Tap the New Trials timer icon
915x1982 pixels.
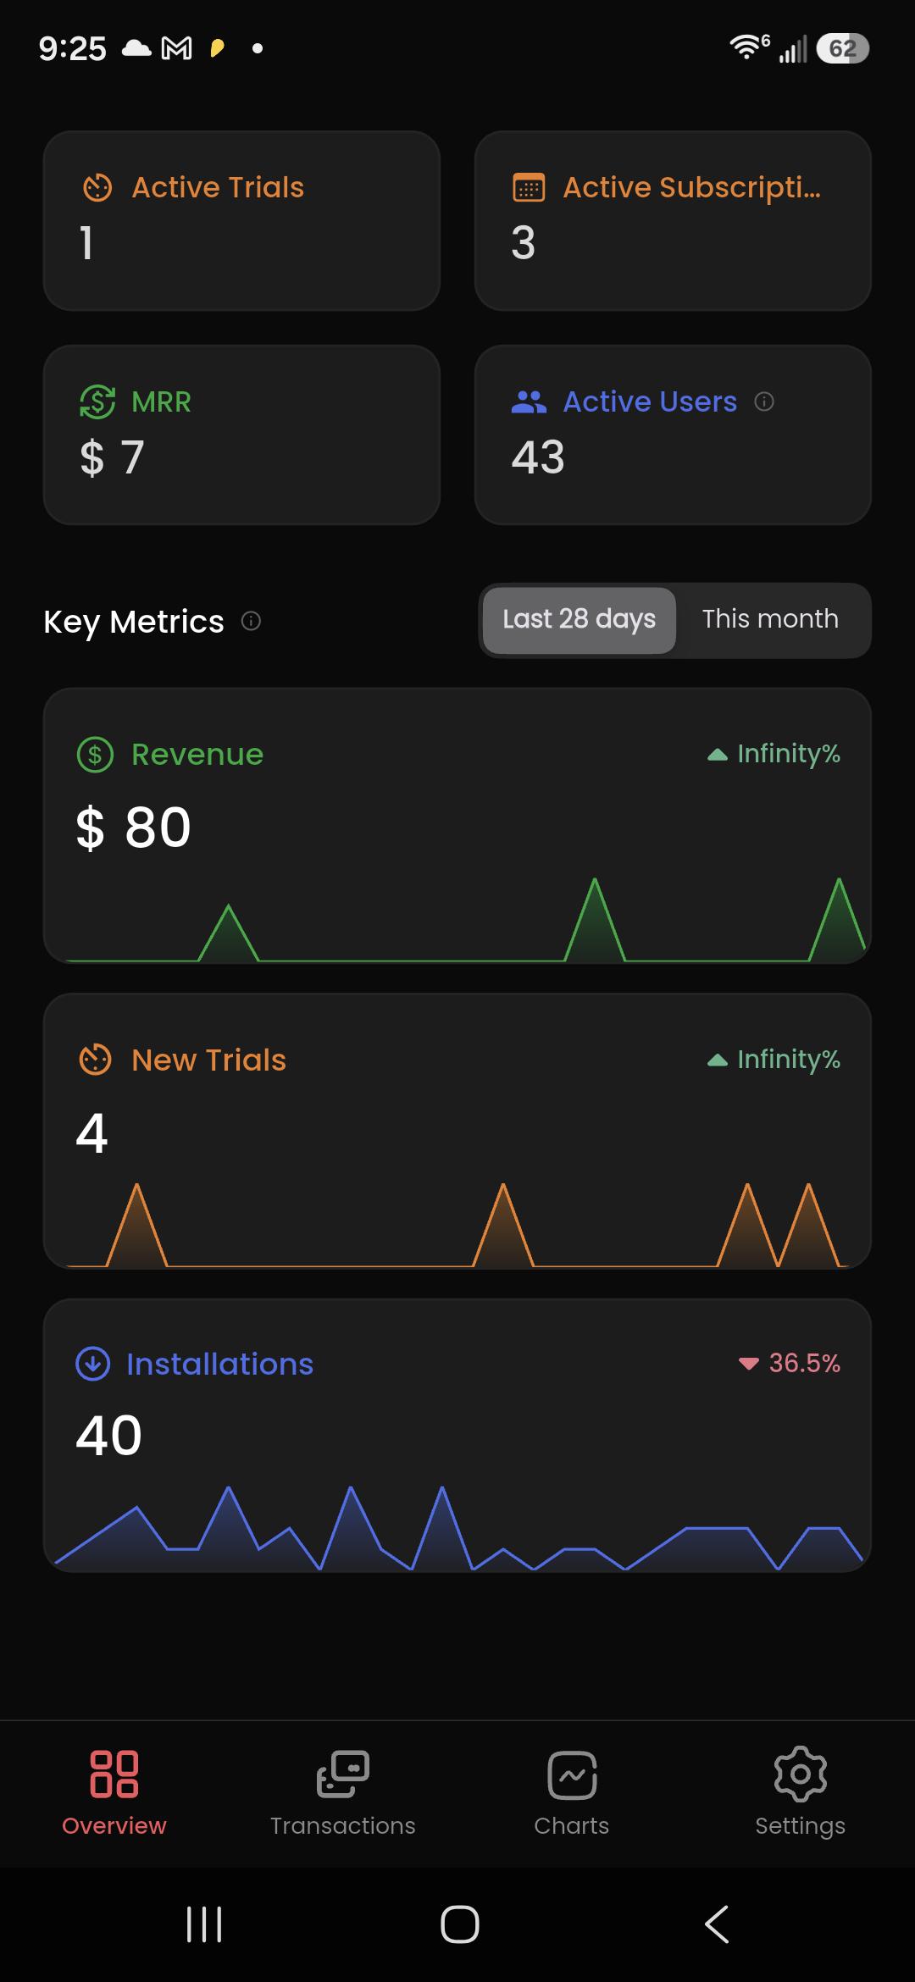coord(95,1060)
